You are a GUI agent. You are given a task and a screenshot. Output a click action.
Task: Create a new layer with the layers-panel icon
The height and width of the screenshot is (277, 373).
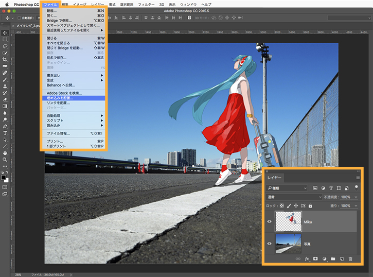click(342, 259)
